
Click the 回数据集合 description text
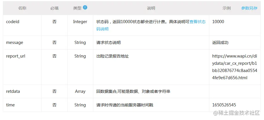click(133, 91)
